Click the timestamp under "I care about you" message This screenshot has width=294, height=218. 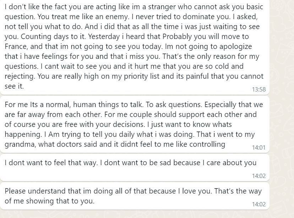(259, 175)
